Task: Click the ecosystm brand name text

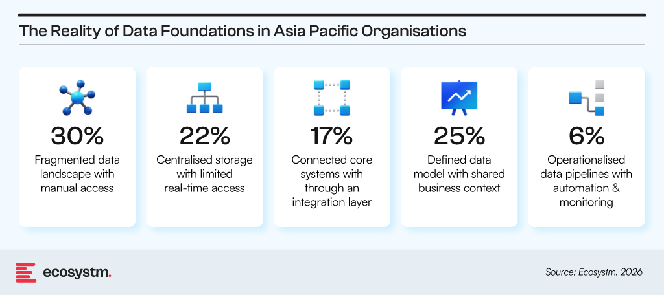Action: [77, 272]
